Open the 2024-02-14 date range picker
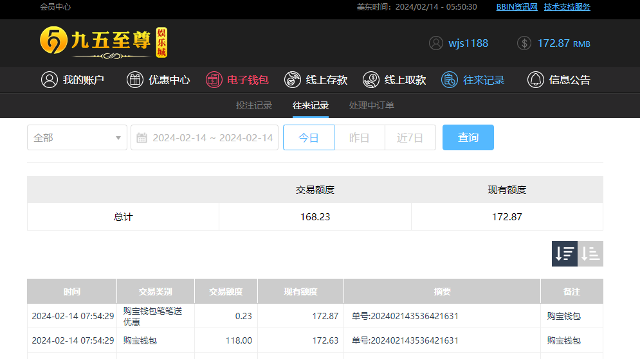640x359 pixels. point(205,137)
